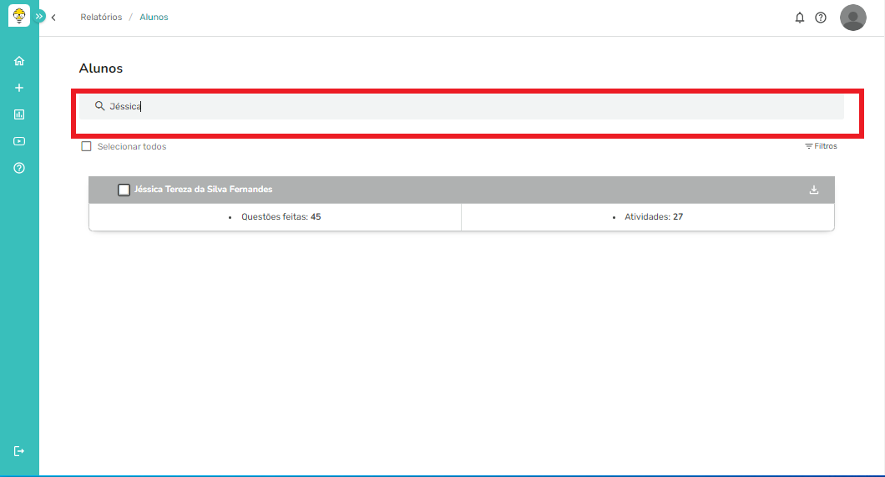Image resolution: width=885 pixels, height=477 pixels.
Task: Click the sidebar help question mark icon
Action: click(19, 168)
